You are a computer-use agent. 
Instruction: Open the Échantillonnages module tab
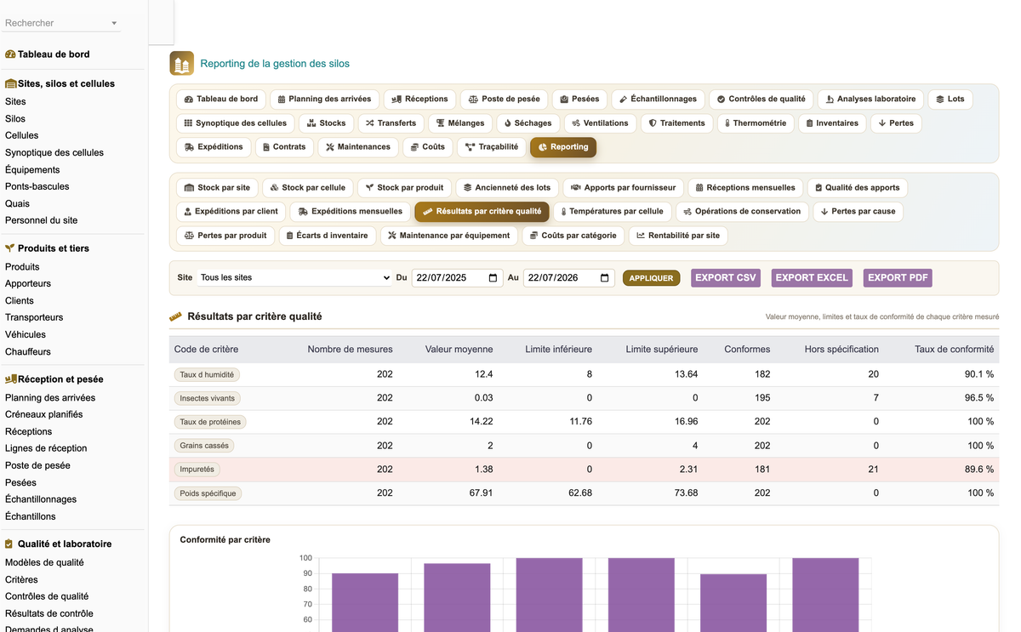[x=658, y=100]
